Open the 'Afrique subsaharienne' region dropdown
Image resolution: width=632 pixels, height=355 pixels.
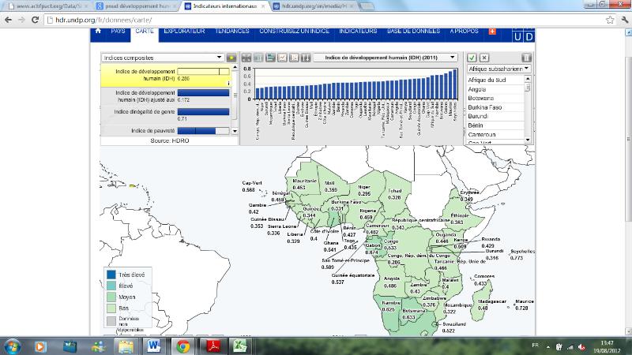click(x=498, y=69)
